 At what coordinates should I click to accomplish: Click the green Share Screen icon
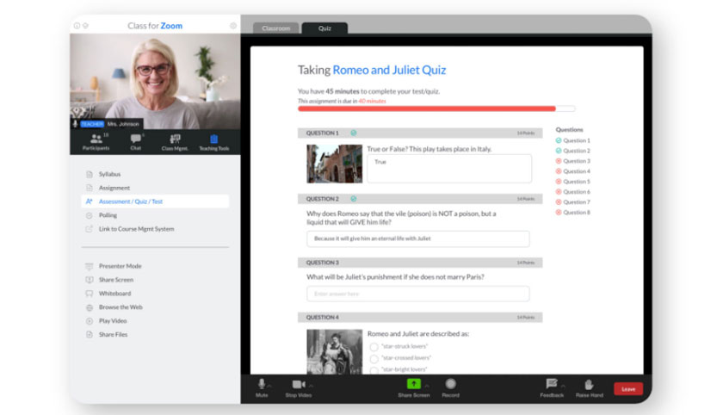[x=414, y=384]
